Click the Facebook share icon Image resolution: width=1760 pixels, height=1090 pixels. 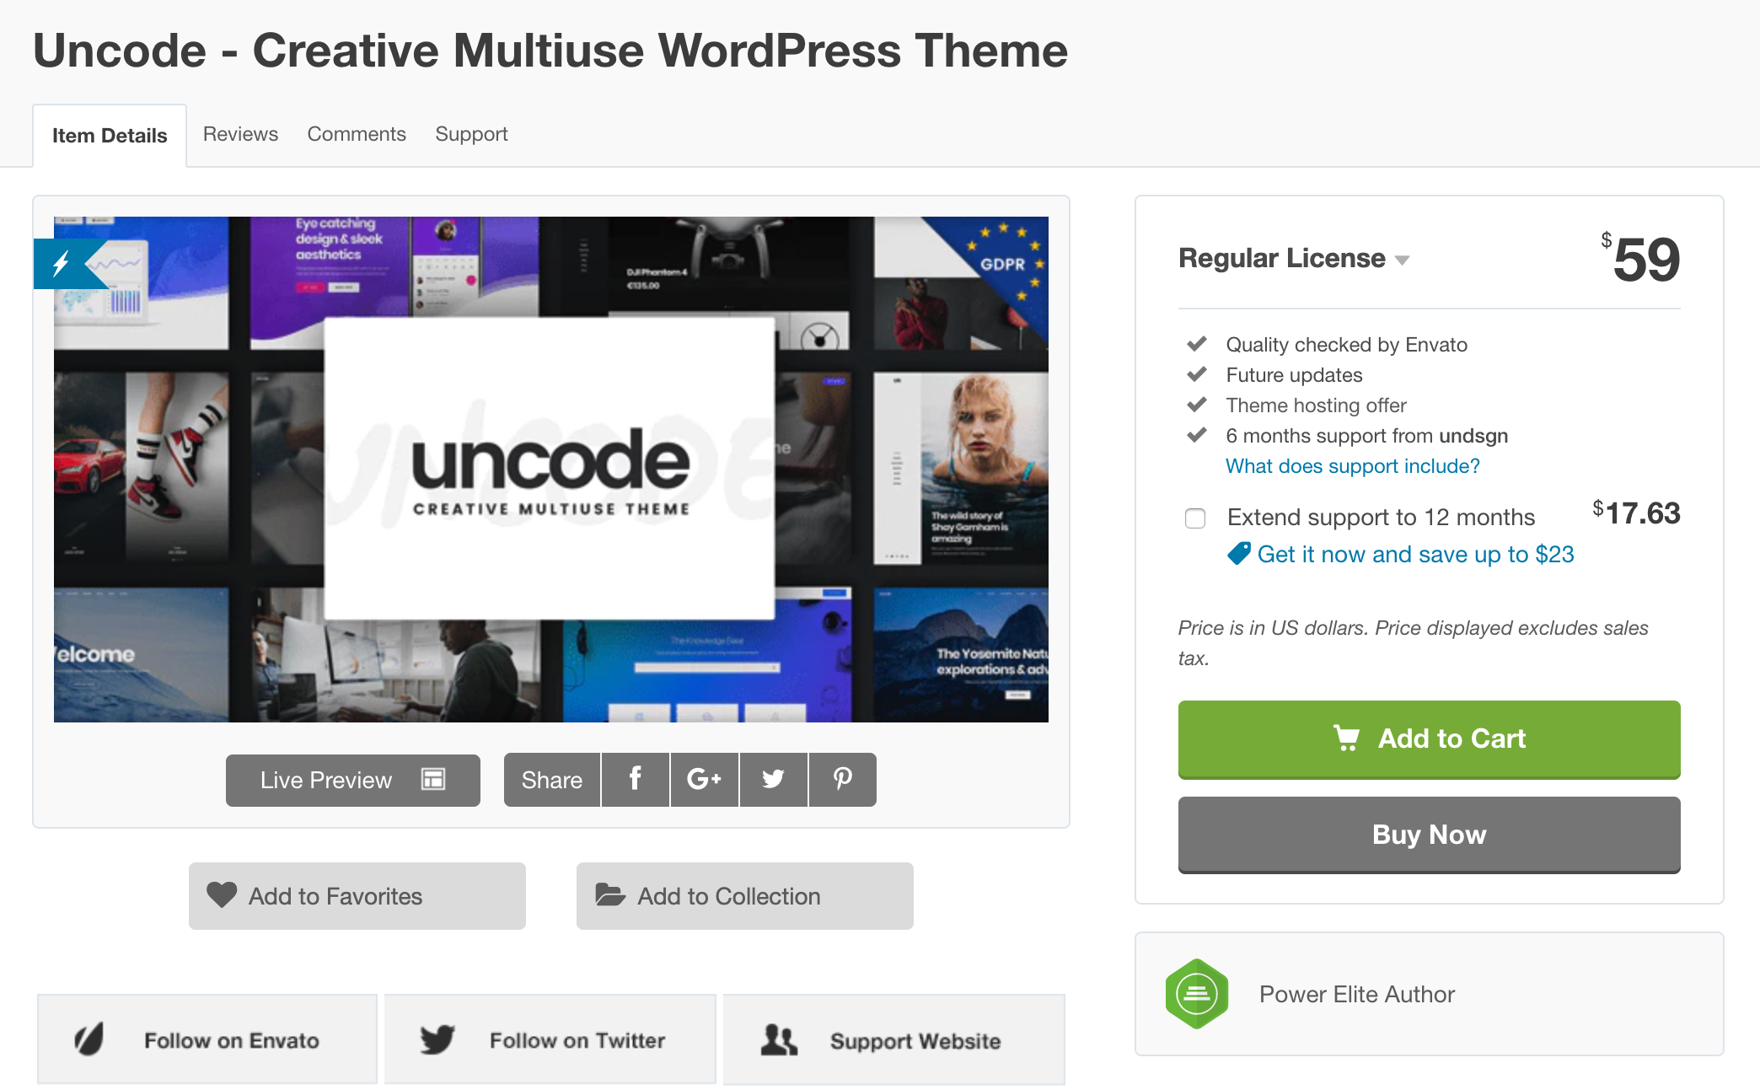click(634, 778)
